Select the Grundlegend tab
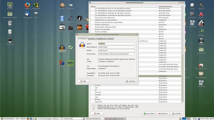This screenshot has height=120, width=214. (x=82, y=39)
